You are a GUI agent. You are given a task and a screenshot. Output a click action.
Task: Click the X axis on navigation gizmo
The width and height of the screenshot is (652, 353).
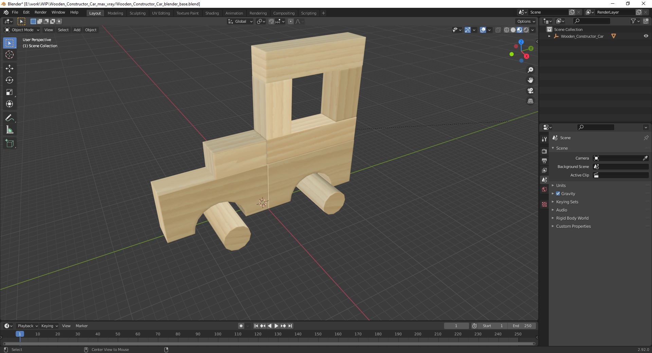point(526,56)
